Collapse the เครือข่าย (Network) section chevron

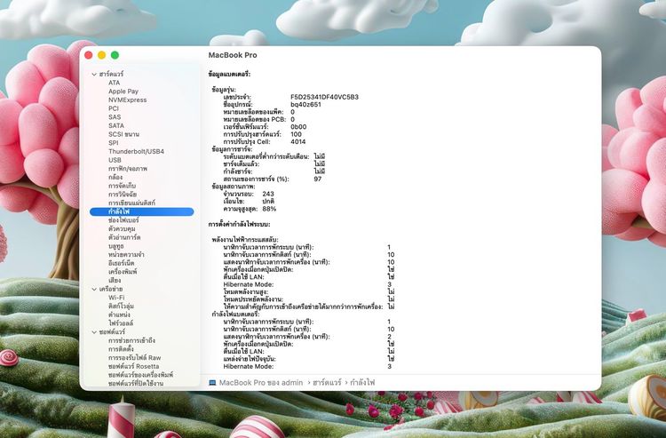click(94, 290)
